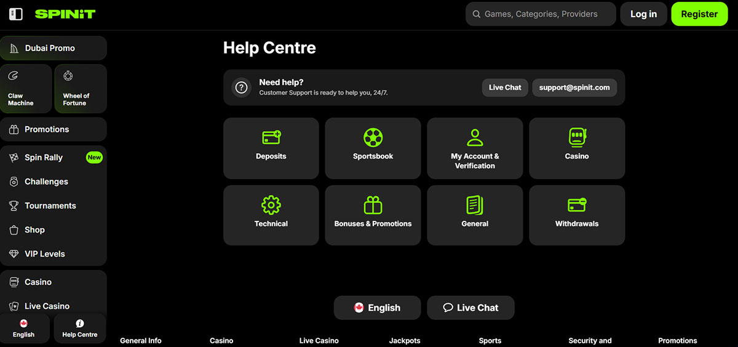Screen dimensions: 738x347
Task: Email support via support@spinit.com button
Action: point(574,87)
